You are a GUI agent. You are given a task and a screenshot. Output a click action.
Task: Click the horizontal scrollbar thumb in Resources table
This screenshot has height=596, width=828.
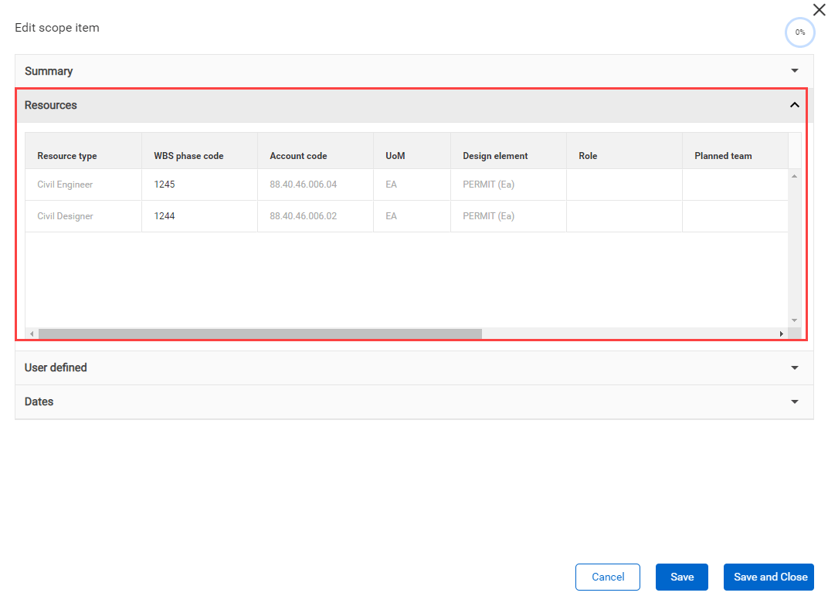260,334
